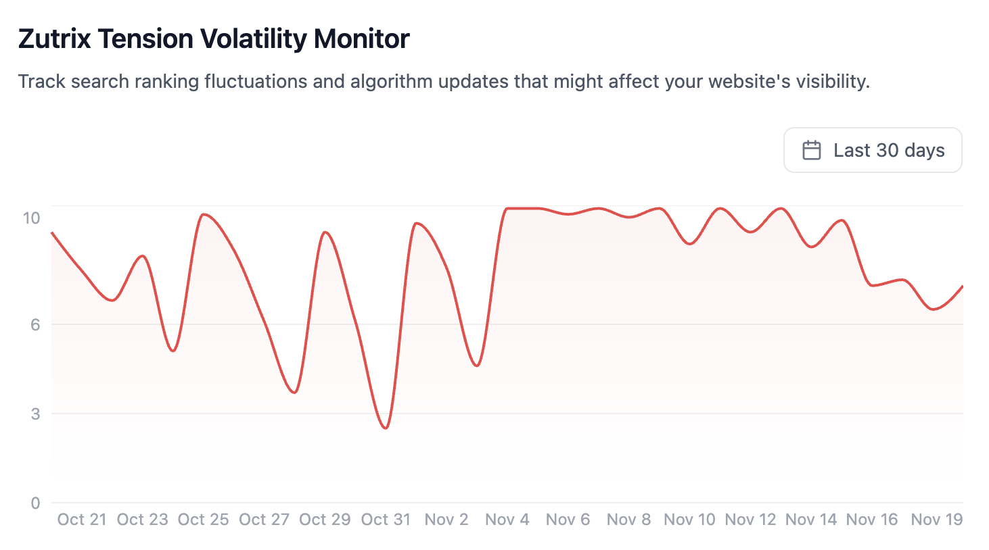Screen dimensions: 989x550
Task: Select the Nov 16 x-axis label
Action: click(x=872, y=520)
